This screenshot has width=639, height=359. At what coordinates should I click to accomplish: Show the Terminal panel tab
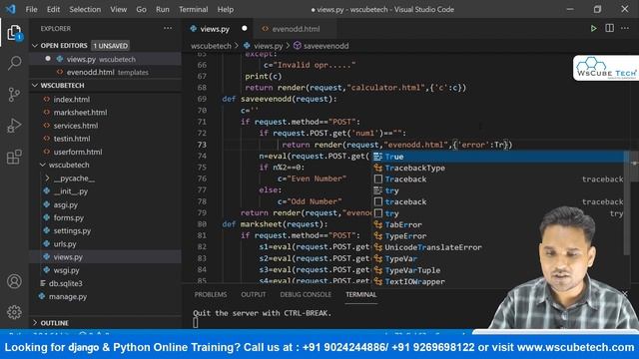361,294
